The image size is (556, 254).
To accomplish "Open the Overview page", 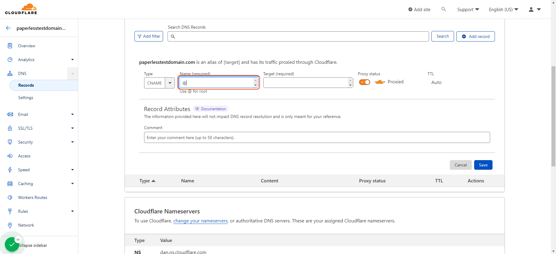I will click(26, 46).
